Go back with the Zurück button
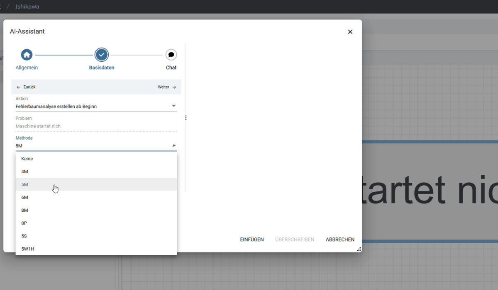The width and height of the screenshot is (498, 290). (x=26, y=87)
